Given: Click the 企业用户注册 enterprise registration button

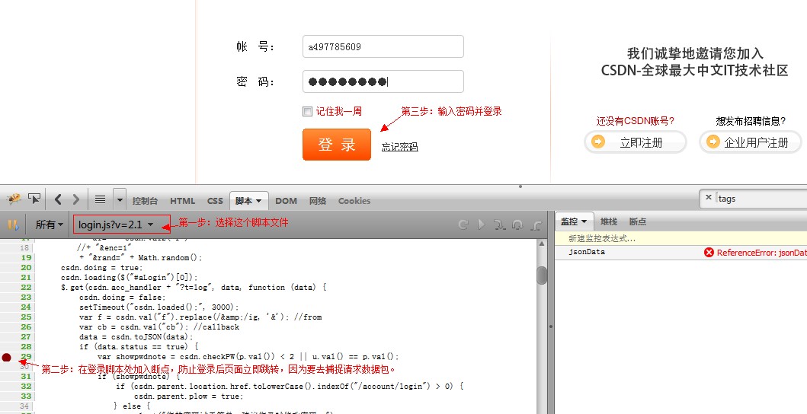Looking at the screenshot, I should click(750, 142).
